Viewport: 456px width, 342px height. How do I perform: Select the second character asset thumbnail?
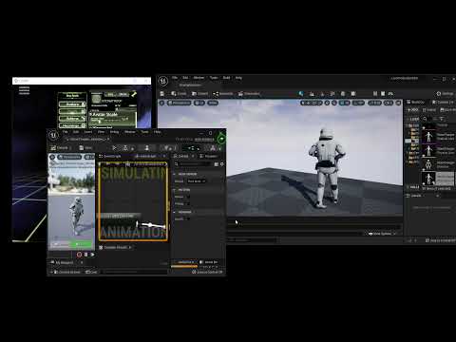click(x=428, y=151)
